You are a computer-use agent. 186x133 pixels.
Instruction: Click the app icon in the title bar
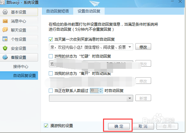pos(3,2)
